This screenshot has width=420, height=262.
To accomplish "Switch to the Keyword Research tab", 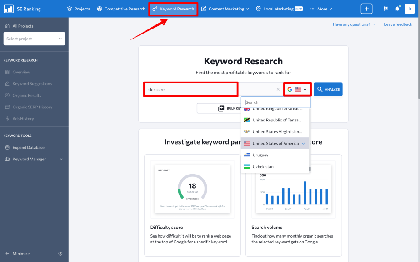I will (x=173, y=9).
